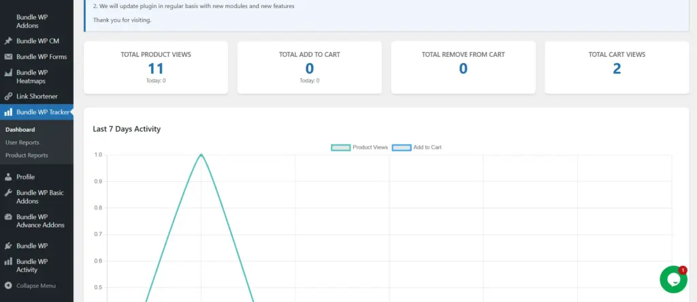Open User Reports submenu link
Image resolution: width=697 pixels, height=302 pixels.
(x=22, y=143)
